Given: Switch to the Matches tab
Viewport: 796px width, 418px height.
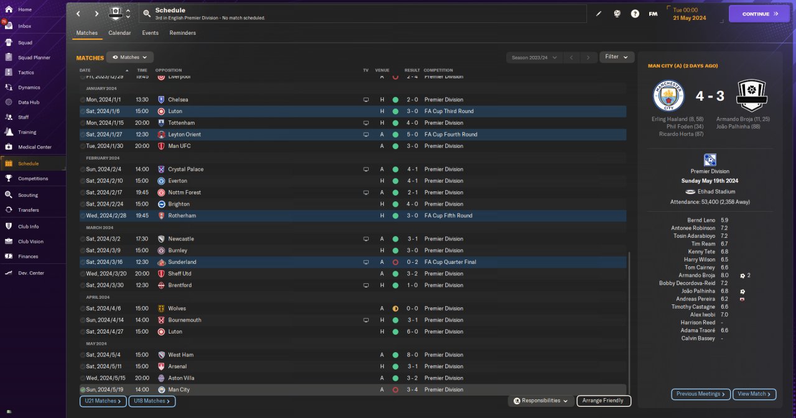Looking at the screenshot, I should [x=87, y=33].
